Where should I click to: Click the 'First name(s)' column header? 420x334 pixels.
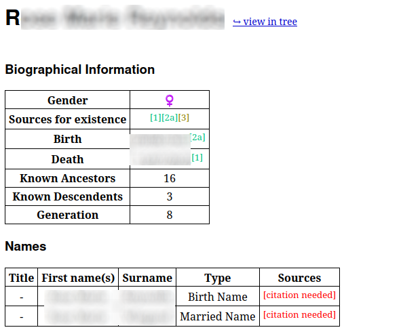[x=78, y=278]
